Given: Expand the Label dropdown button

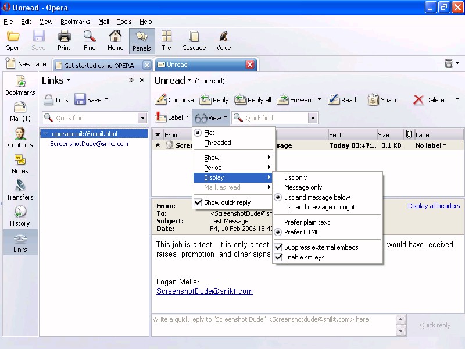Looking at the screenshot, I should (187, 117).
